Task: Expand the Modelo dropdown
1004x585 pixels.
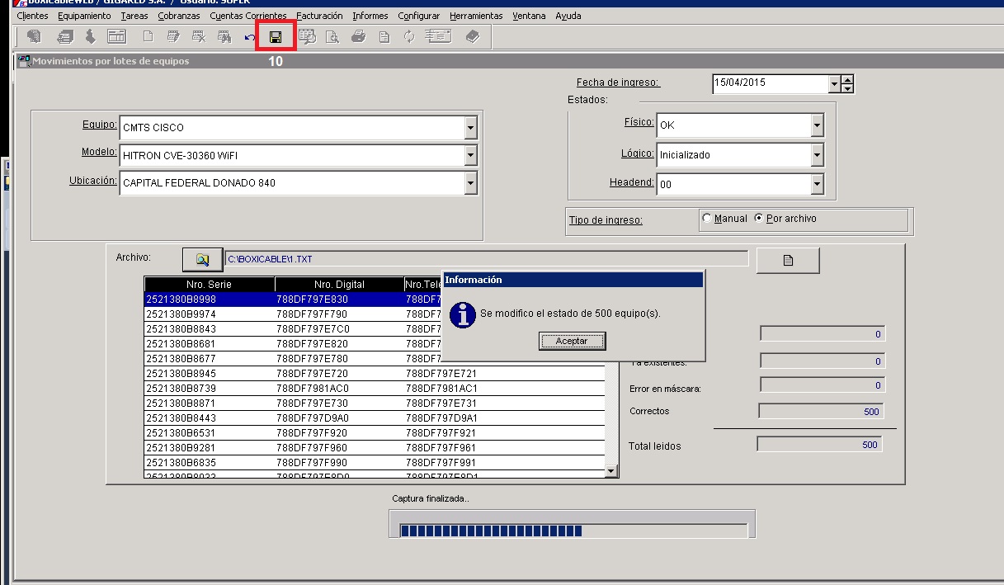Action: click(470, 155)
